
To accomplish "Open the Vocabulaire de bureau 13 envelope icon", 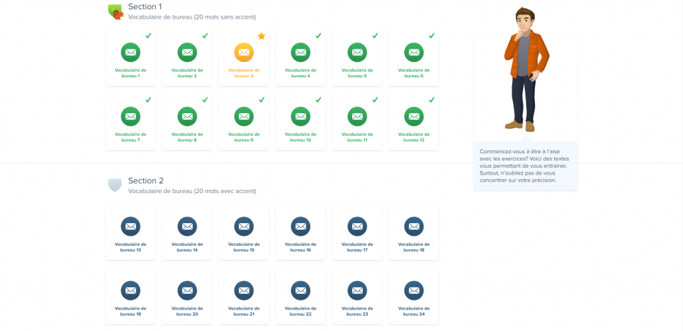I will 130,226.
